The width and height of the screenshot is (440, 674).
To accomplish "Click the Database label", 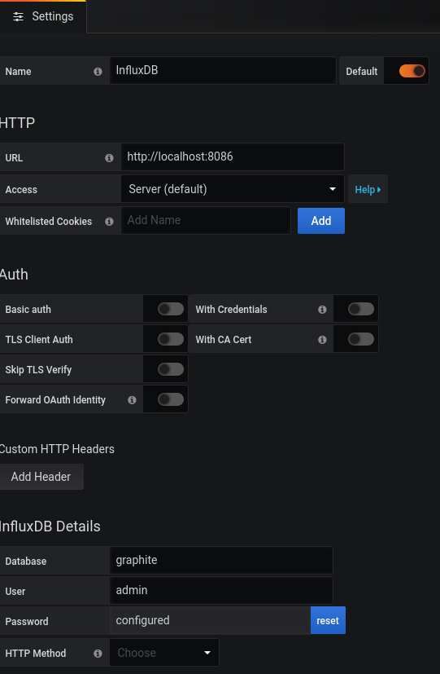I will click(x=26, y=562).
